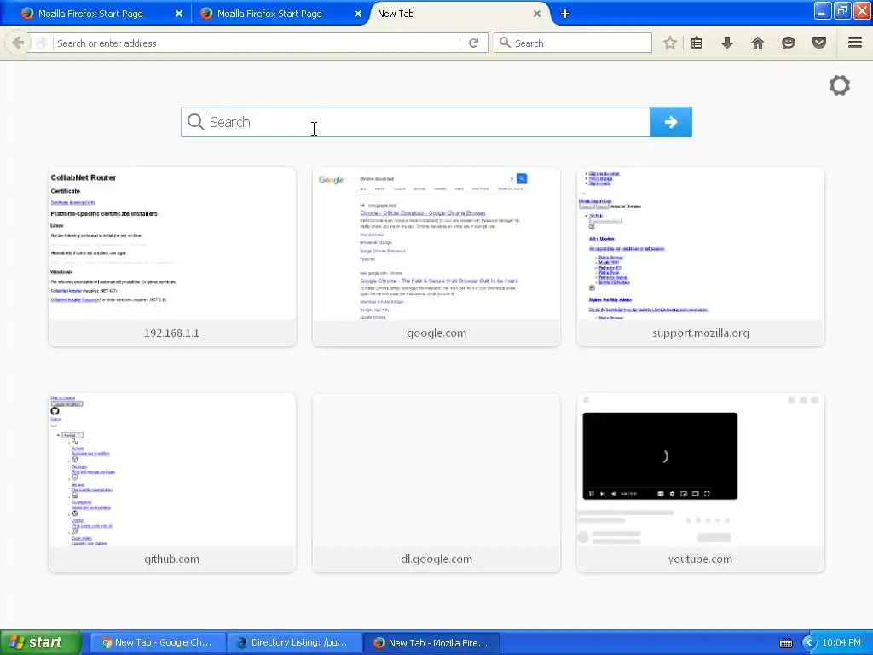Open the Windows start menu
The image size is (873, 655).
(x=40, y=643)
